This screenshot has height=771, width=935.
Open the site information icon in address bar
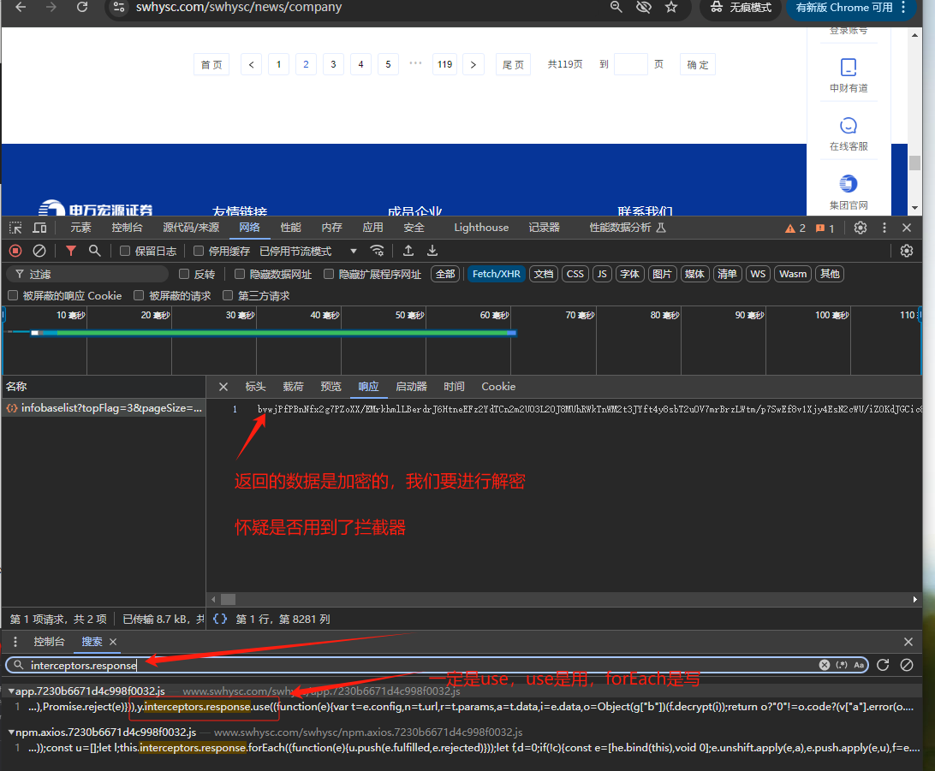coord(119,7)
